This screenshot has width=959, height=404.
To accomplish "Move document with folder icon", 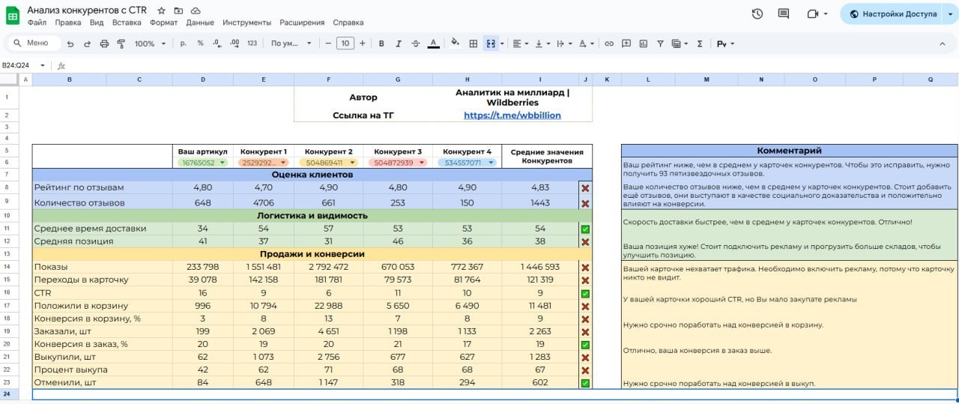I will click(178, 10).
